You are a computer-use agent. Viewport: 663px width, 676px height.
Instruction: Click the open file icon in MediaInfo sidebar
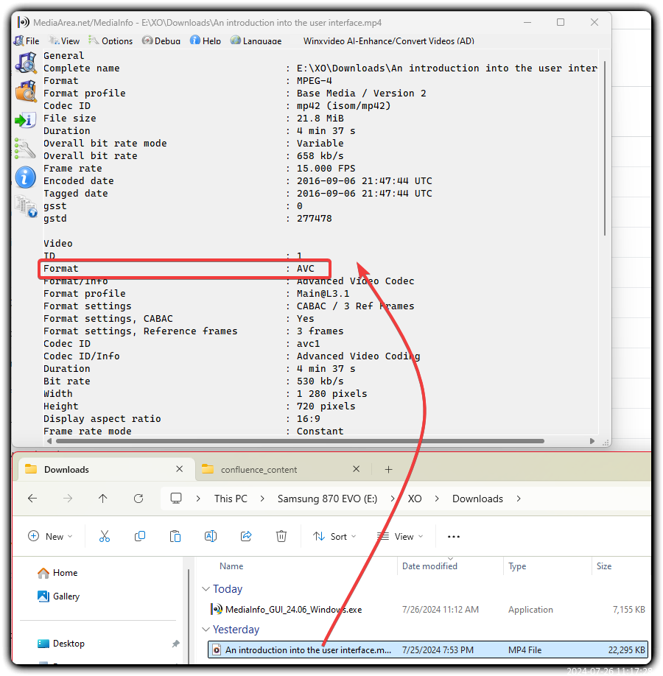click(26, 63)
